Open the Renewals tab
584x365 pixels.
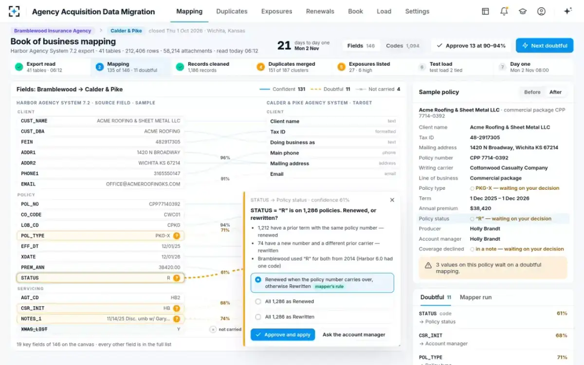coord(320,11)
